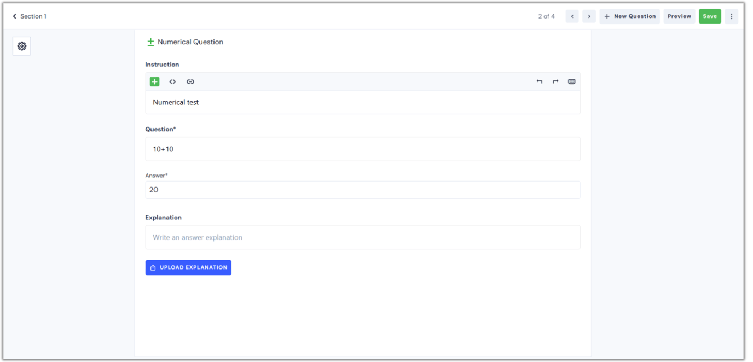Focus the Question field containing 10+10

pos(362,149)
